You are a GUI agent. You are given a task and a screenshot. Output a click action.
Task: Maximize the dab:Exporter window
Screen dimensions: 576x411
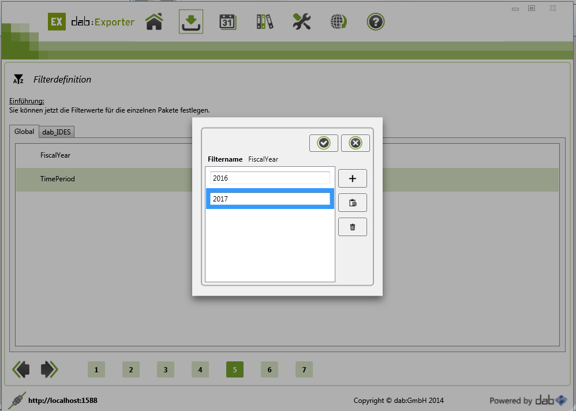(x=532, y=8)
